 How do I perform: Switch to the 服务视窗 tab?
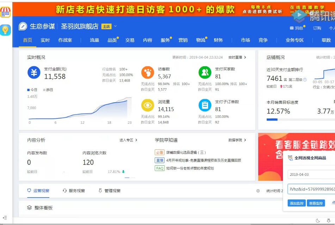(75, 191)
